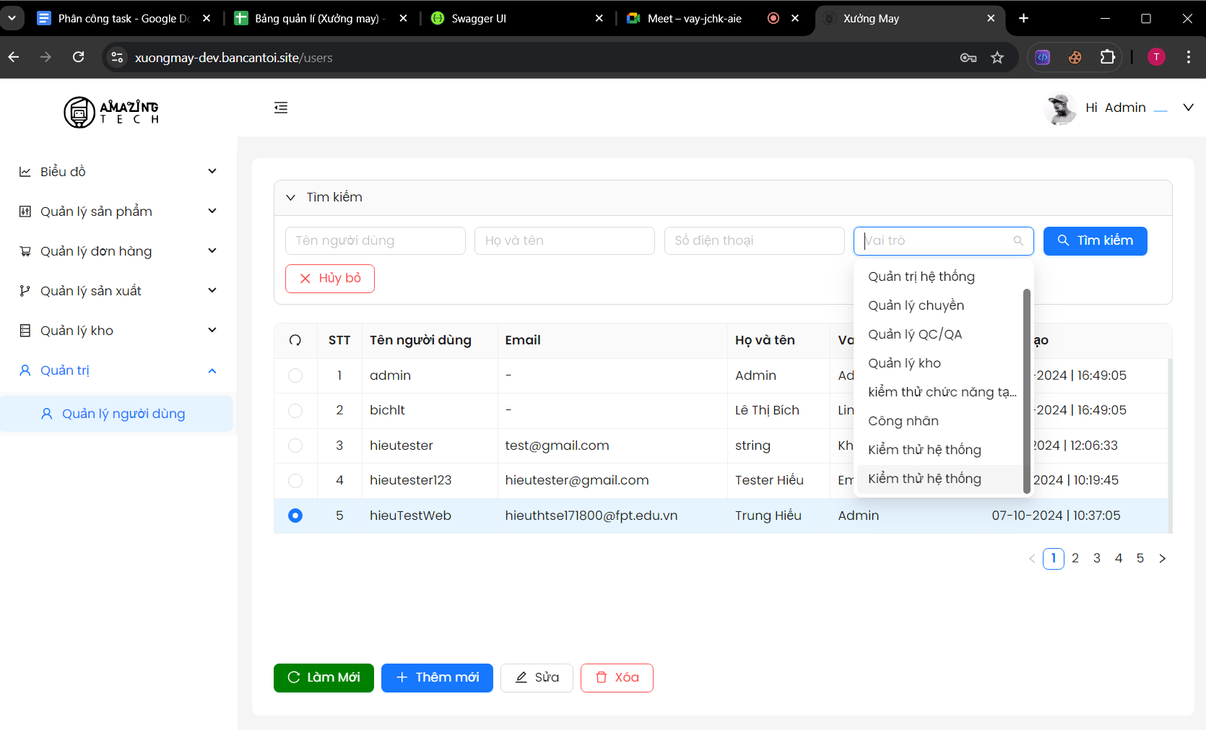This screenshot has width=1206, height=730.
Task: Click the admin avatar picture
Action: click(1060, 108)
